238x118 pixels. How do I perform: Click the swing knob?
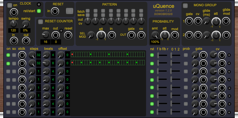(26, 24)
